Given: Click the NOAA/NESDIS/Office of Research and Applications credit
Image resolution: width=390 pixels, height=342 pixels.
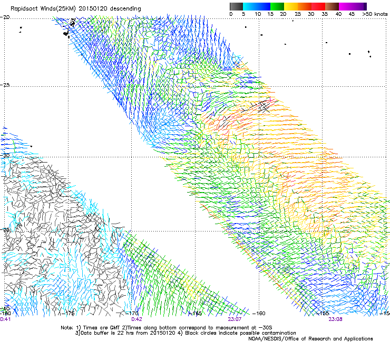Looking at the screenshot, I should 310,339.
